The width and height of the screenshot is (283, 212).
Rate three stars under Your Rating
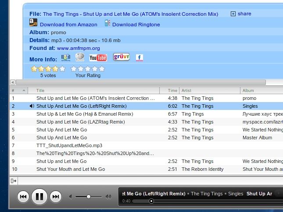coord(88,69)
